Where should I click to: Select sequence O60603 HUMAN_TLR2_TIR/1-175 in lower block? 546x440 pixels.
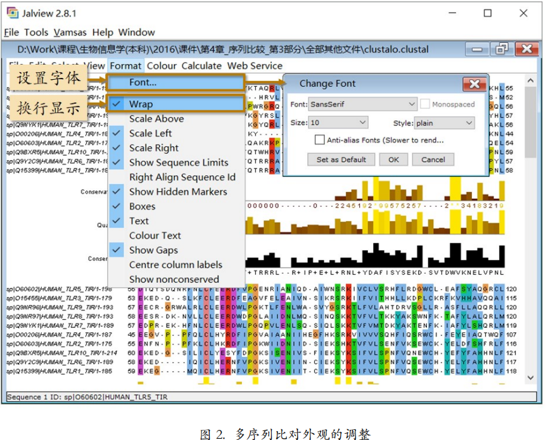click(59, 344)
